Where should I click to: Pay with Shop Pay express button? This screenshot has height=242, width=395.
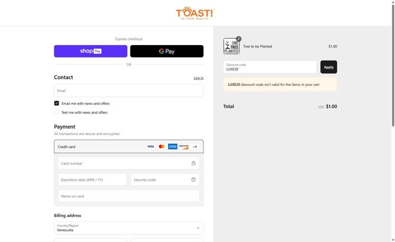[90, 51]
